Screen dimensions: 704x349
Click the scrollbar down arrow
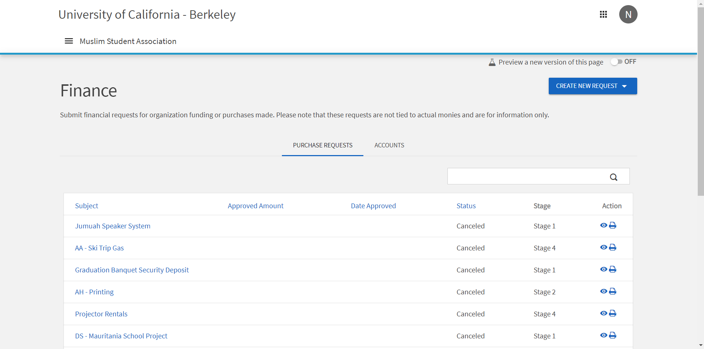tap(700, 346)
